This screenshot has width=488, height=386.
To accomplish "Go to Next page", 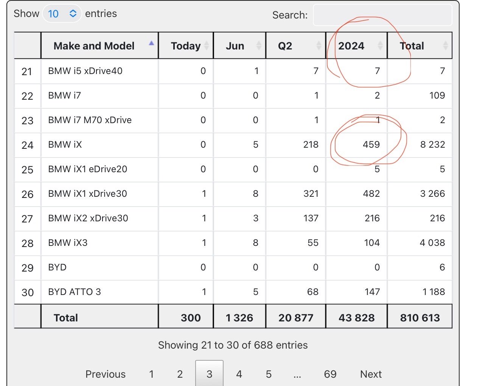I will (x=371, y=374).
